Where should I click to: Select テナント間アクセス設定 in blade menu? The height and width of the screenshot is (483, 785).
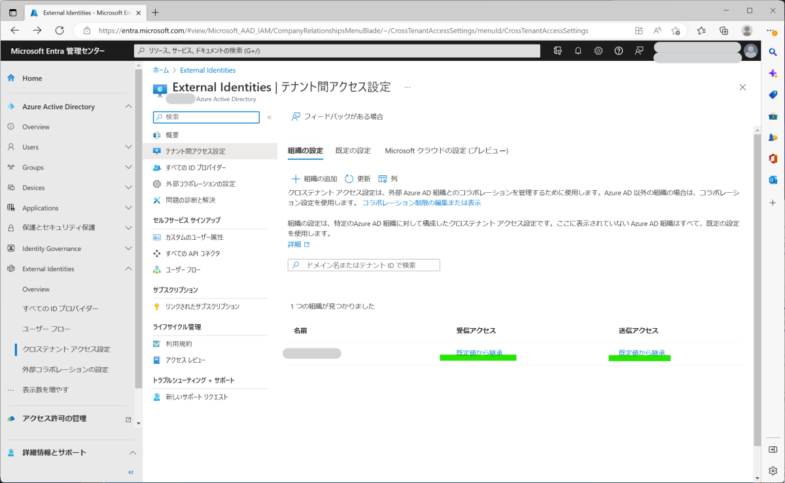click(x=210, y=151)
